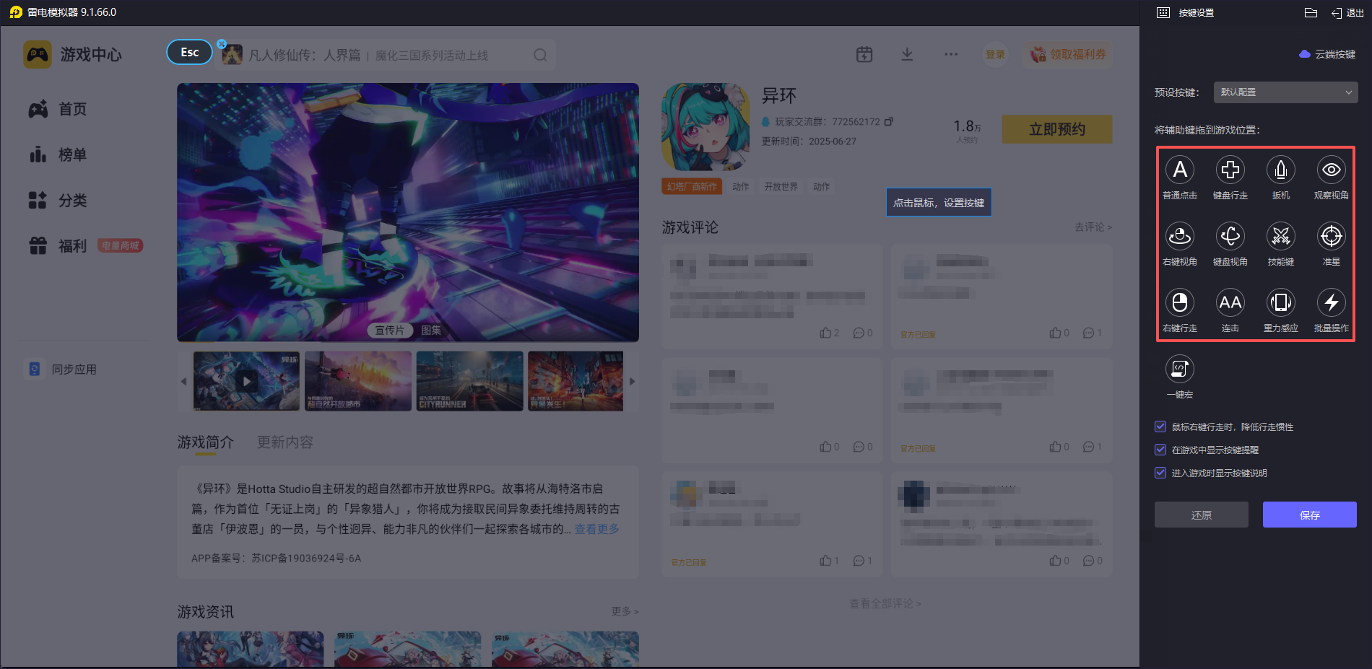The width and height of the screenshot is (1372, 669).
Task: Open the sunset battle screenshot thumbnail
Action: pos(358,381)
